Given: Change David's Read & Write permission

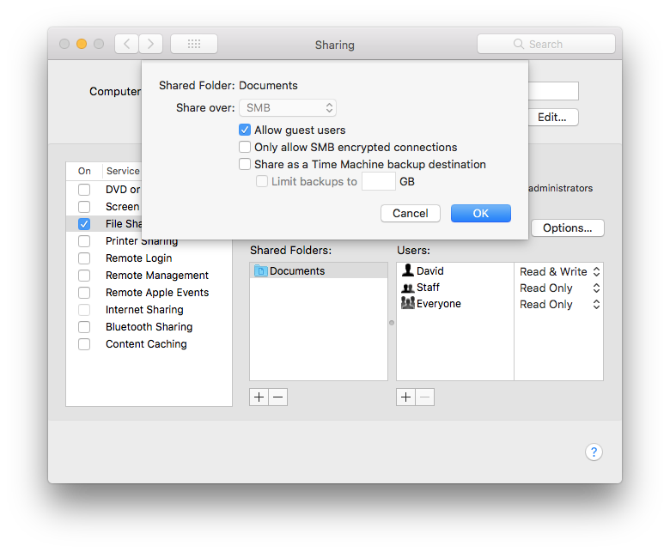Looking at the screenshot, I should point(559,271).
